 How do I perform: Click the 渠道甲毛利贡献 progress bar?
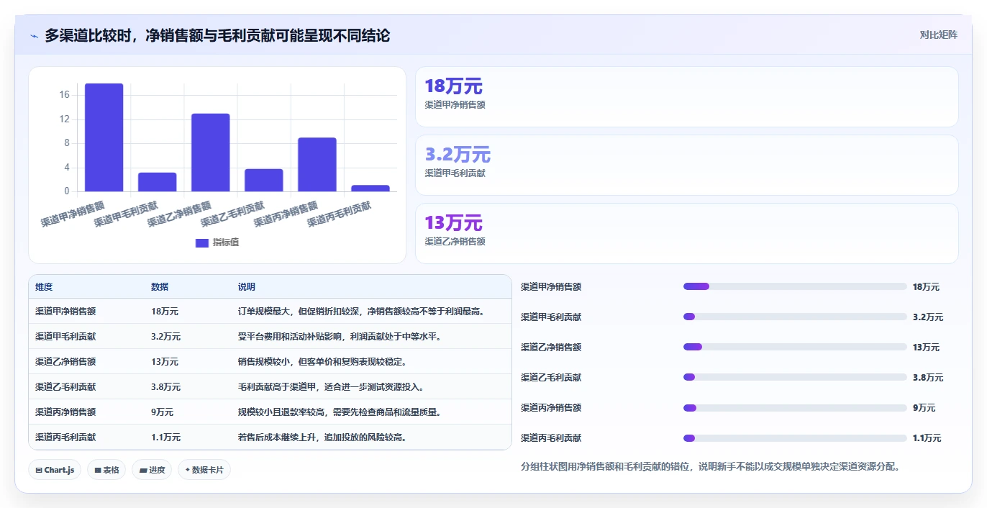tap(795, 317)
